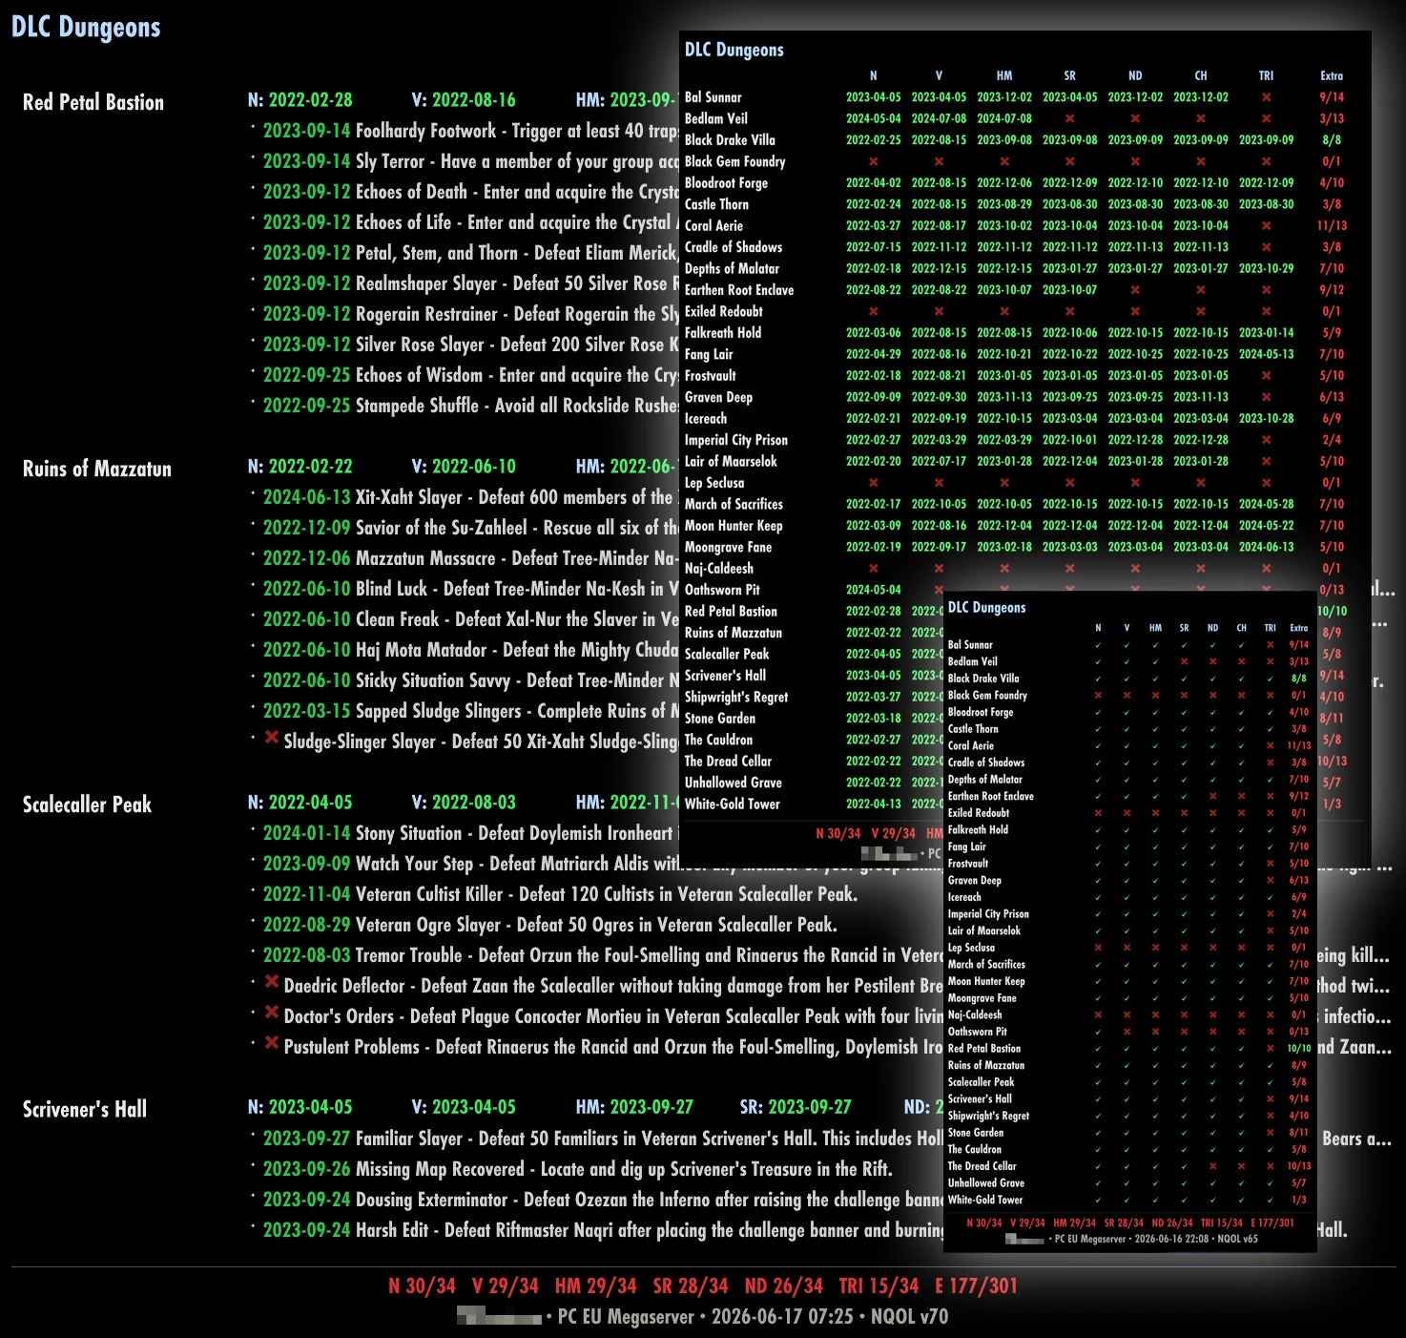Click Scrivener's Hall 'HM: 2023-09-27' date

click(634, 1107)
